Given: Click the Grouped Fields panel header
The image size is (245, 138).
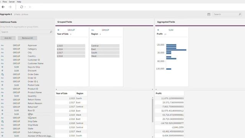Looking at the screenshot, I should pyautogui.click(x=65, y=22).
